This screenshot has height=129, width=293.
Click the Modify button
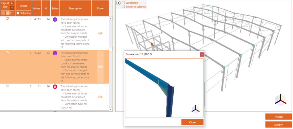[278, 125]
